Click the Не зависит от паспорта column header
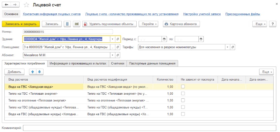The image size is (280, 132). (197, 80)
